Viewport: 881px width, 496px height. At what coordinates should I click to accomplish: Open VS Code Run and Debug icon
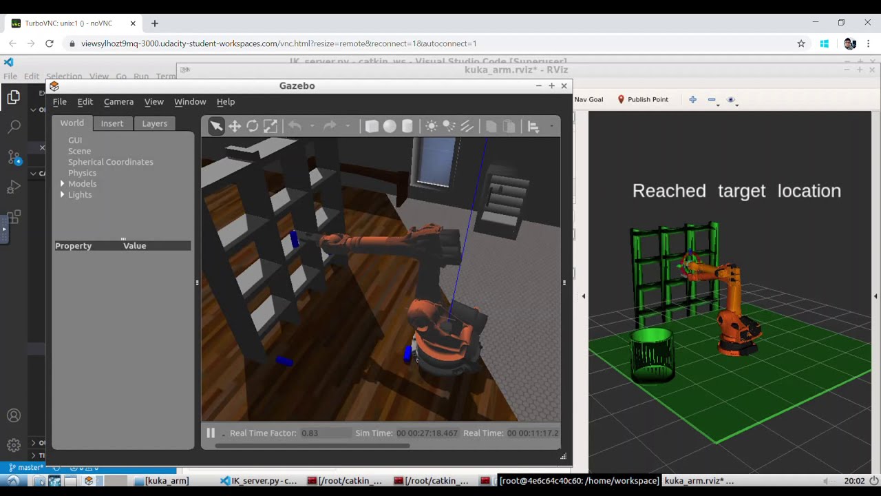tap(13, 187)
